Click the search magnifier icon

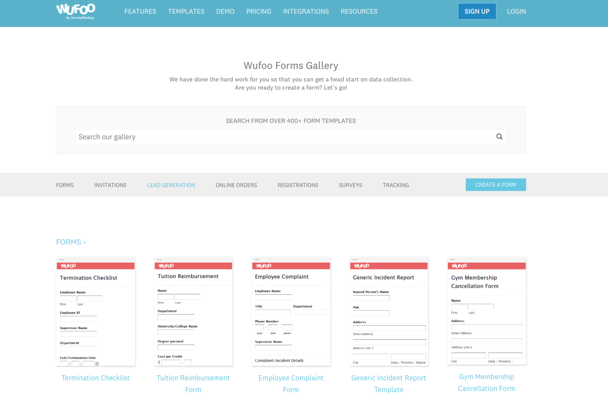[499, 137]
